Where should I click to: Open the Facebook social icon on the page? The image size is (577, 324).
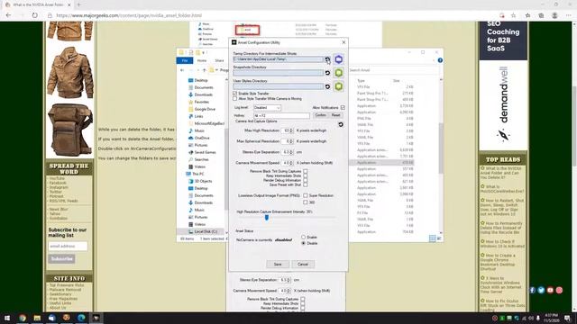[533, 290]
